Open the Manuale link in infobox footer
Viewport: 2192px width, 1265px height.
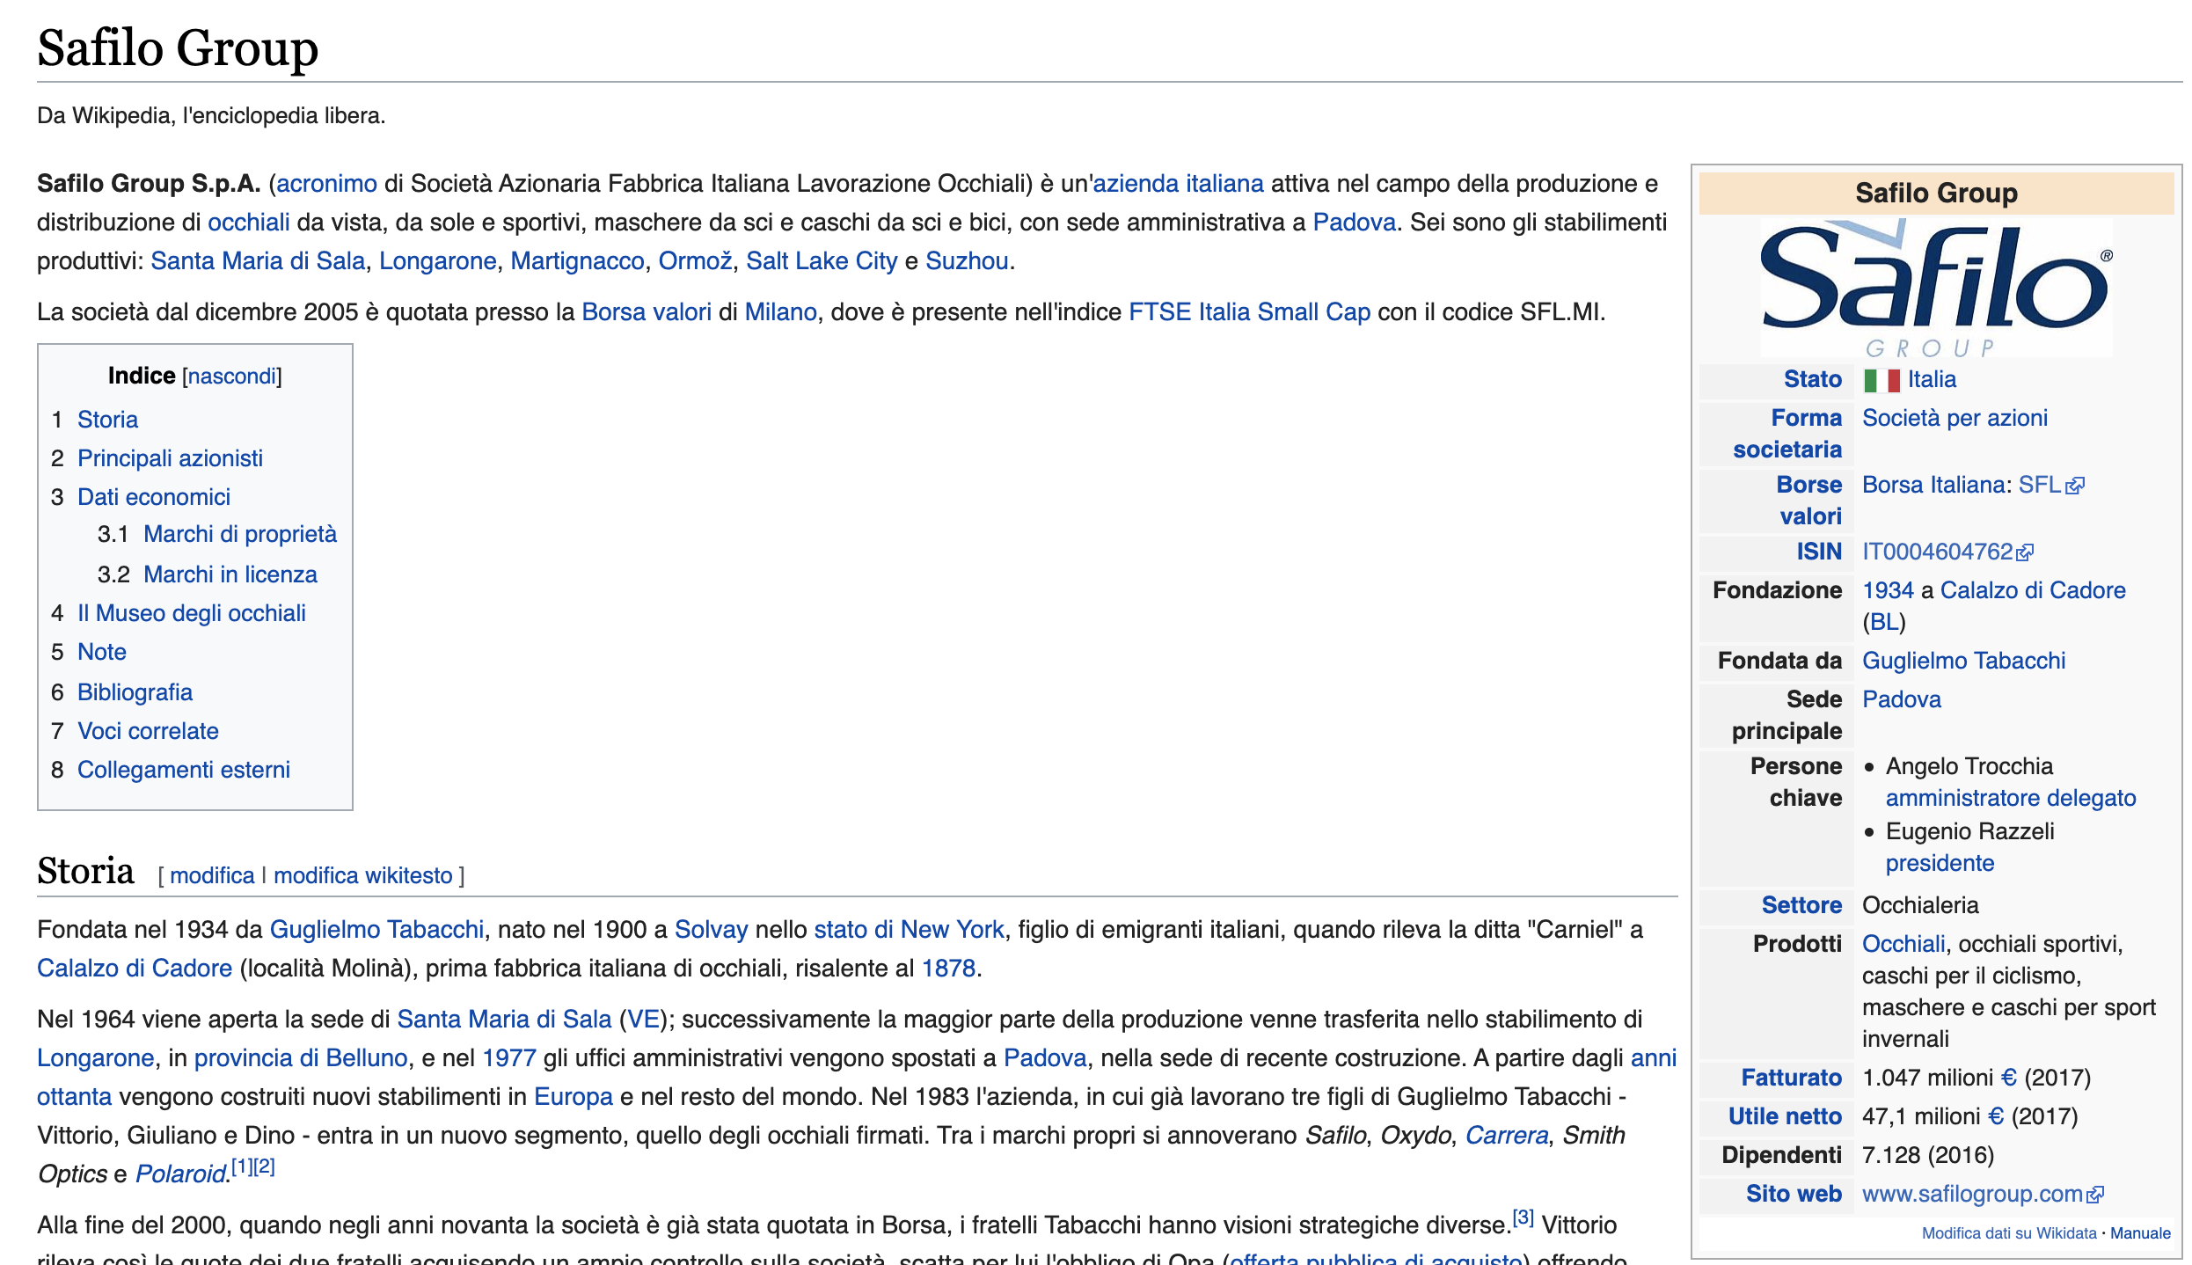click(x=2140, y=1233)
